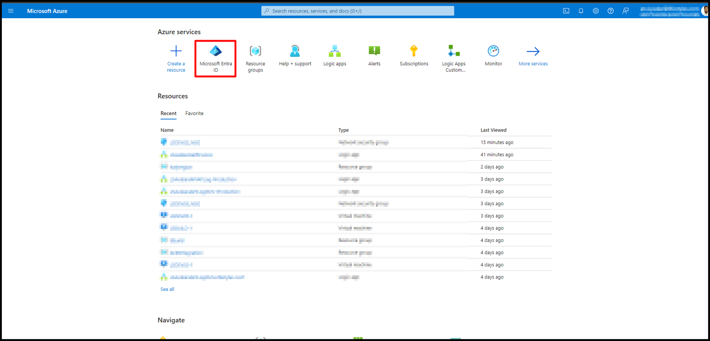Launch Cloud Shell from the header

566,11
